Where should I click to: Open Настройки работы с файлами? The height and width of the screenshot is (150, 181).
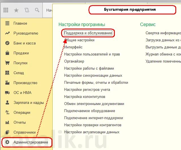coord(89,68)
